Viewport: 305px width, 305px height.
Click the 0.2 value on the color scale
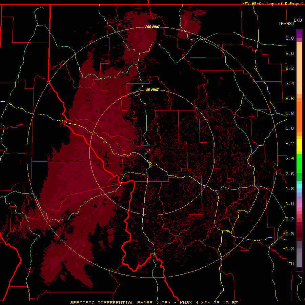[290, 219]
